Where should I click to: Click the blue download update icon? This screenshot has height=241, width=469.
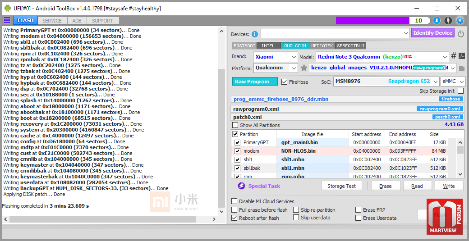[x=437, y=20]
